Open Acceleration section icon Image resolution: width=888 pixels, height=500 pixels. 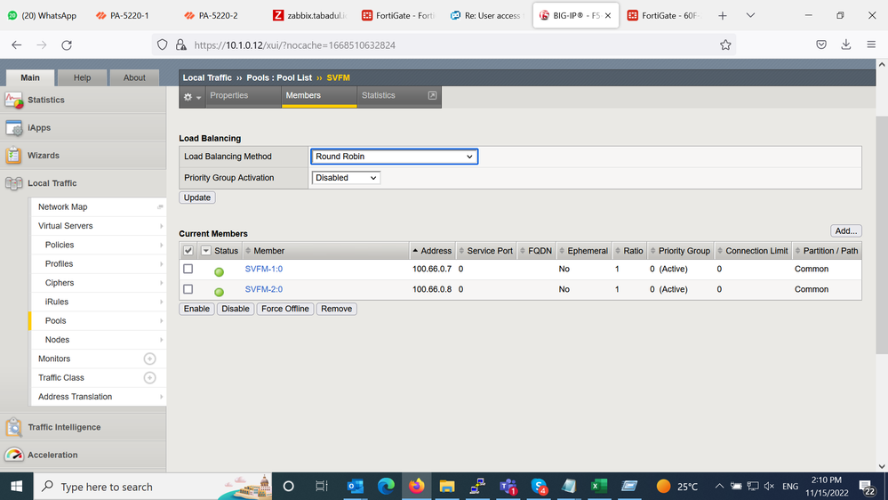[13, 455]
